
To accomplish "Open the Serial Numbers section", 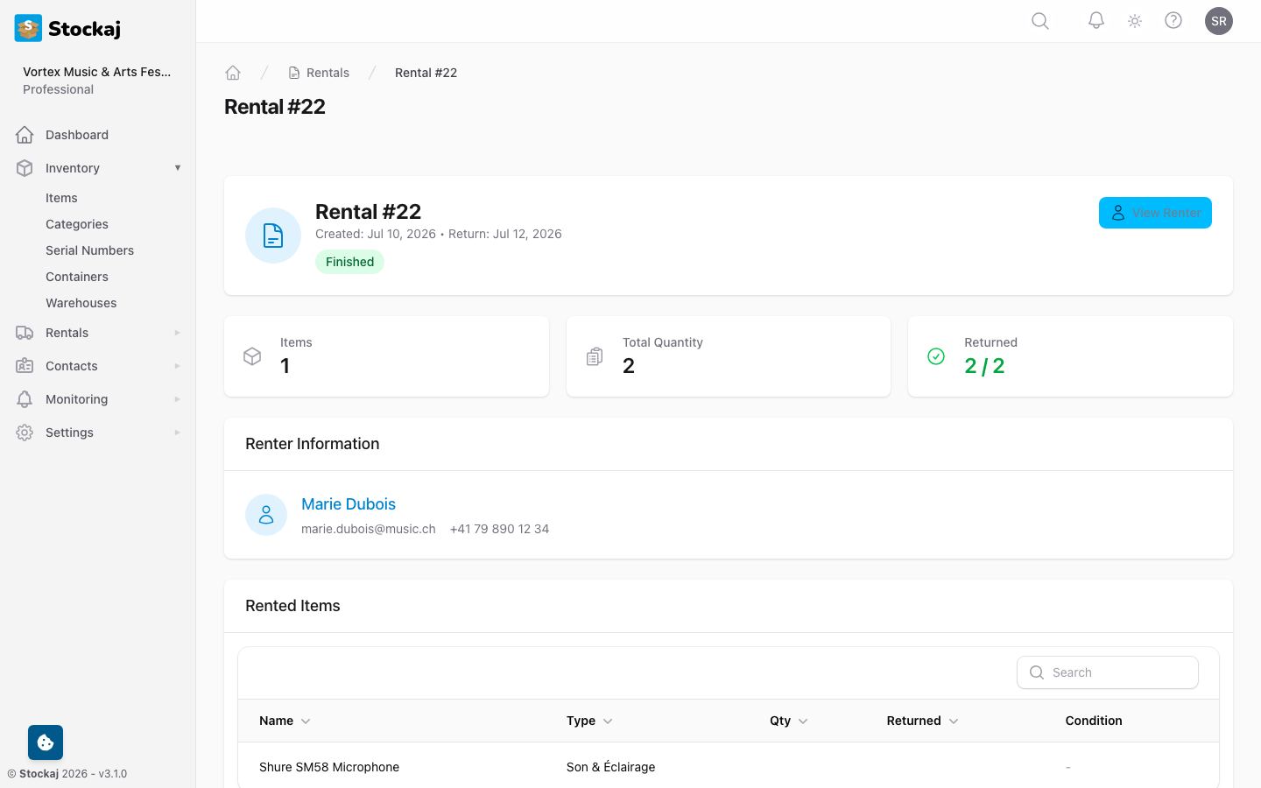I will [89, 250].
